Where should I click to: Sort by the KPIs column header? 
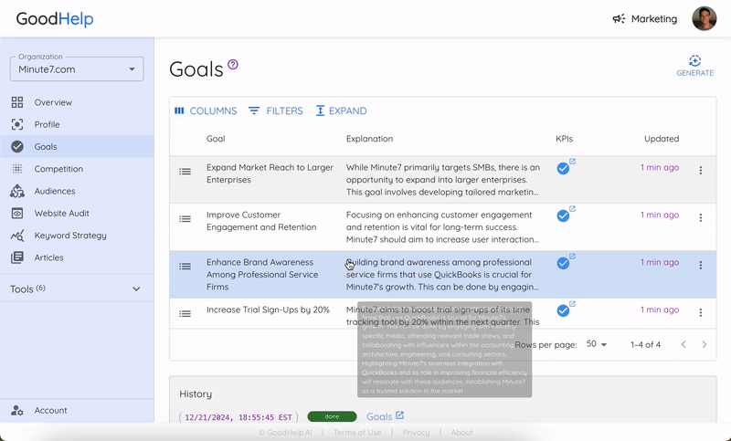click(564, 139)
